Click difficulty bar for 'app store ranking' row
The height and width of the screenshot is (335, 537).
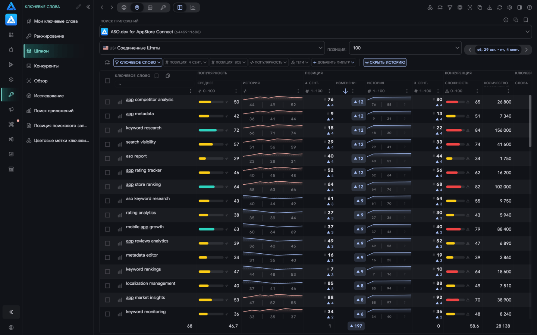coord(456,187)
